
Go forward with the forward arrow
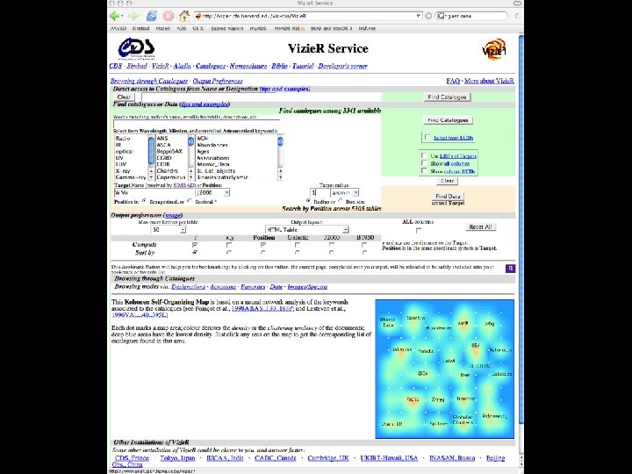click(133, 16)
